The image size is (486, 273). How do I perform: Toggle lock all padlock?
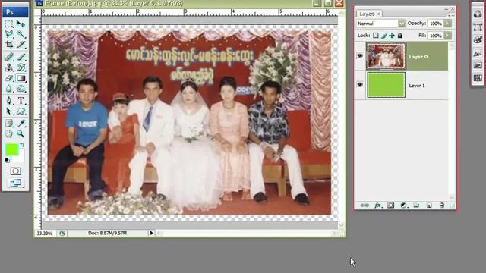(x=400, y=36)
